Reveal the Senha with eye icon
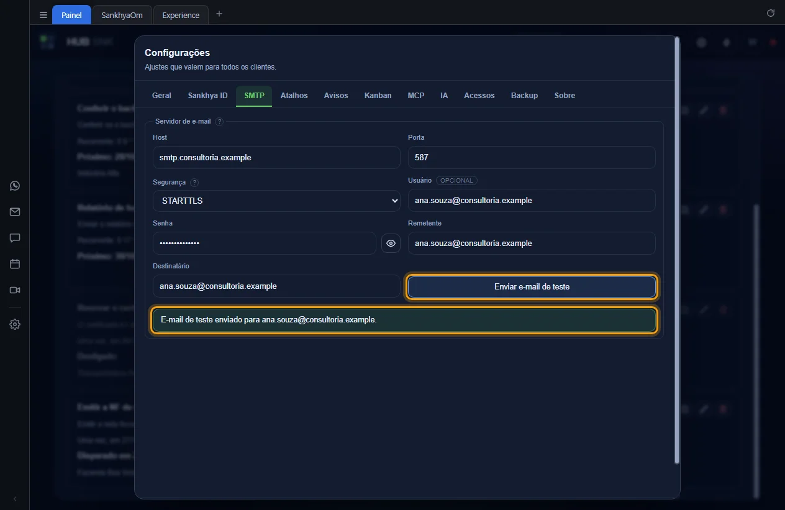 pos(391,244)
